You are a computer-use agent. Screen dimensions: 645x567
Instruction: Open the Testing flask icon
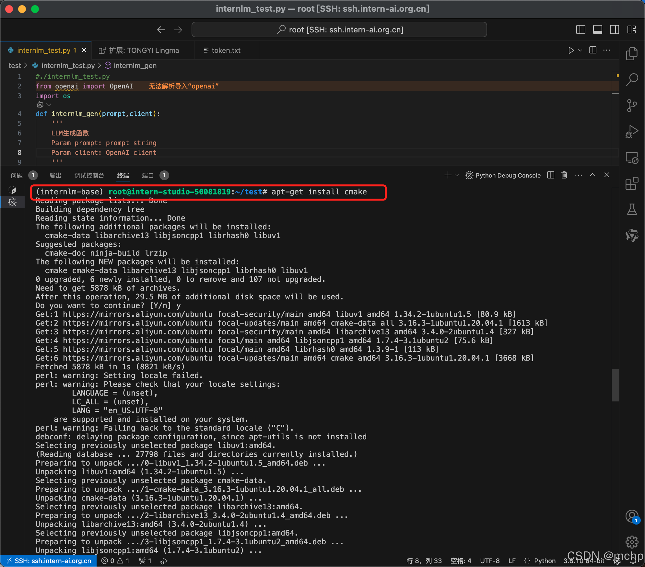[x=632, y=210]
